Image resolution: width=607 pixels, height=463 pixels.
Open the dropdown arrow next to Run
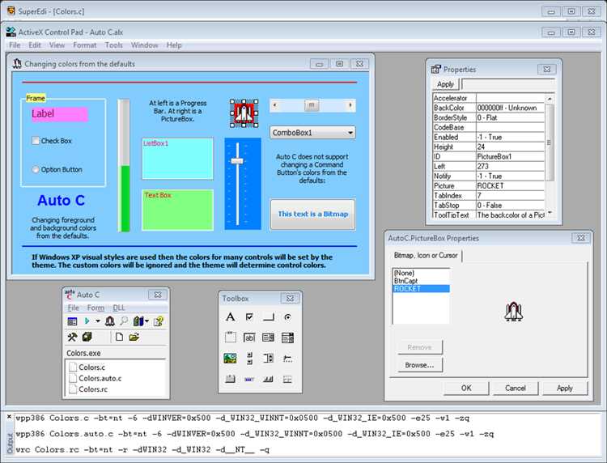[98, 321]
